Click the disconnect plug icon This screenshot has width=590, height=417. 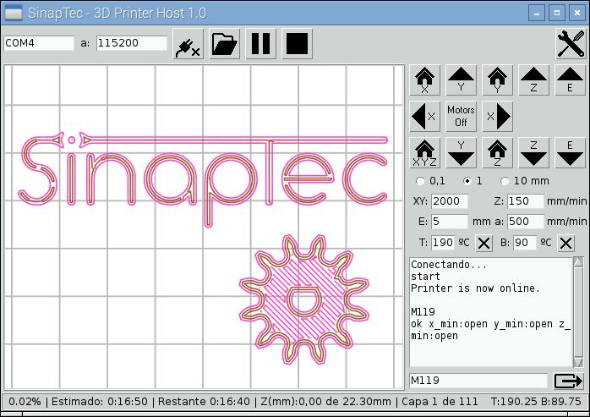pos(188,44)
